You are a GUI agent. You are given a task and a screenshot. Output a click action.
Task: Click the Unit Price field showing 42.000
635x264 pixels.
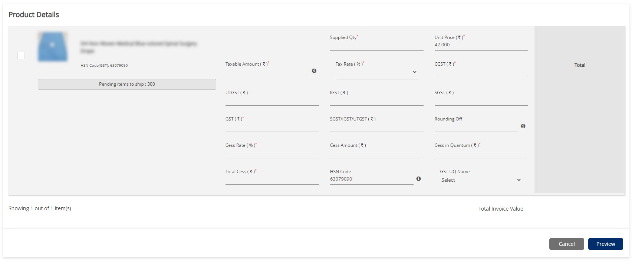pos(481,45)
